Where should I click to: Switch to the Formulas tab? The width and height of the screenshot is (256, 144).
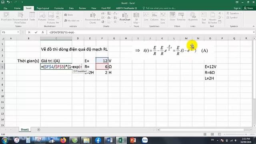59,8
